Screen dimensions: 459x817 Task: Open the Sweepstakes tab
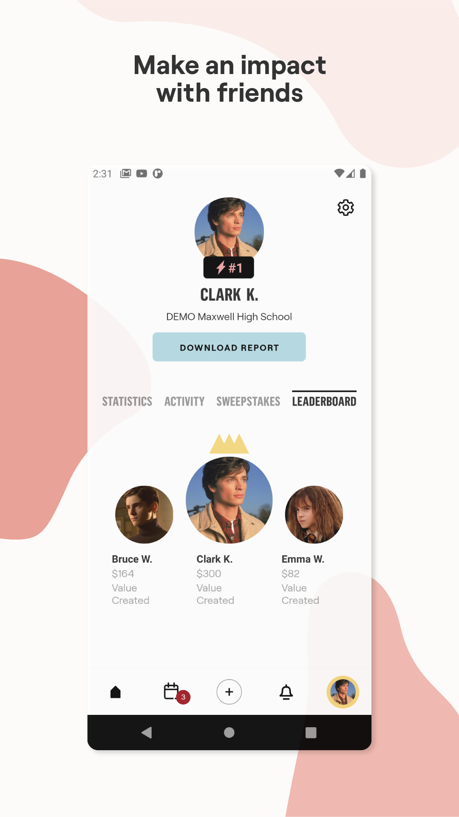248,401
